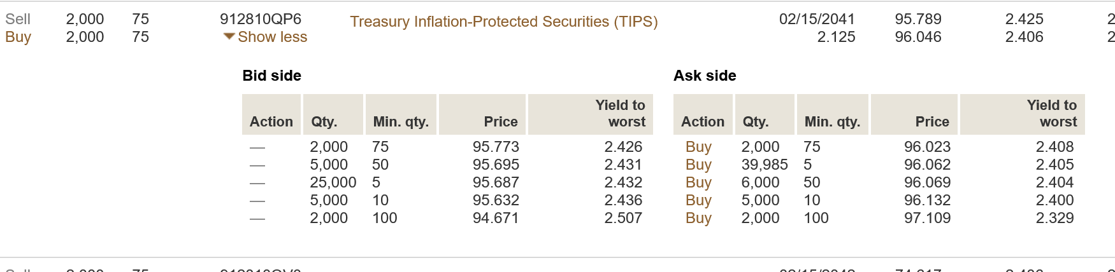The height and width of the screenshot is (272, 1115).
Task: Click the Ask side Price column header
Action: 932,121
